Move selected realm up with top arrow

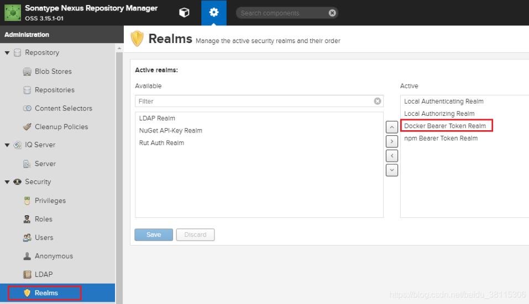coord(391,127)
